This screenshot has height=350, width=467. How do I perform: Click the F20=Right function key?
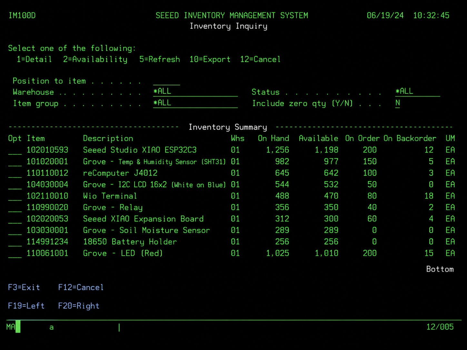tap(79, 306)
